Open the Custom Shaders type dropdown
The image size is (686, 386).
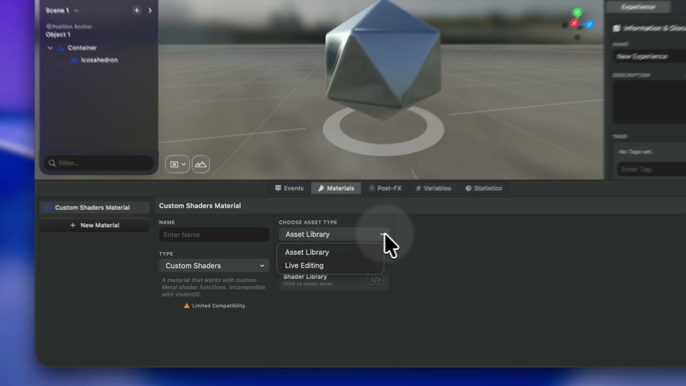214,265
